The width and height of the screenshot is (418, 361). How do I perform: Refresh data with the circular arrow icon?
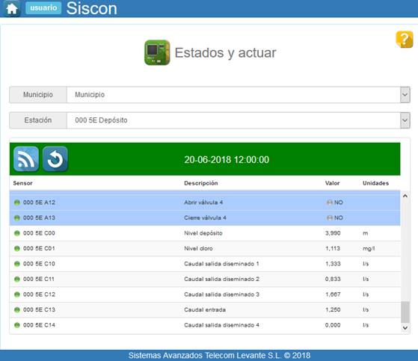pyautogui.click(x=55, y=158)
